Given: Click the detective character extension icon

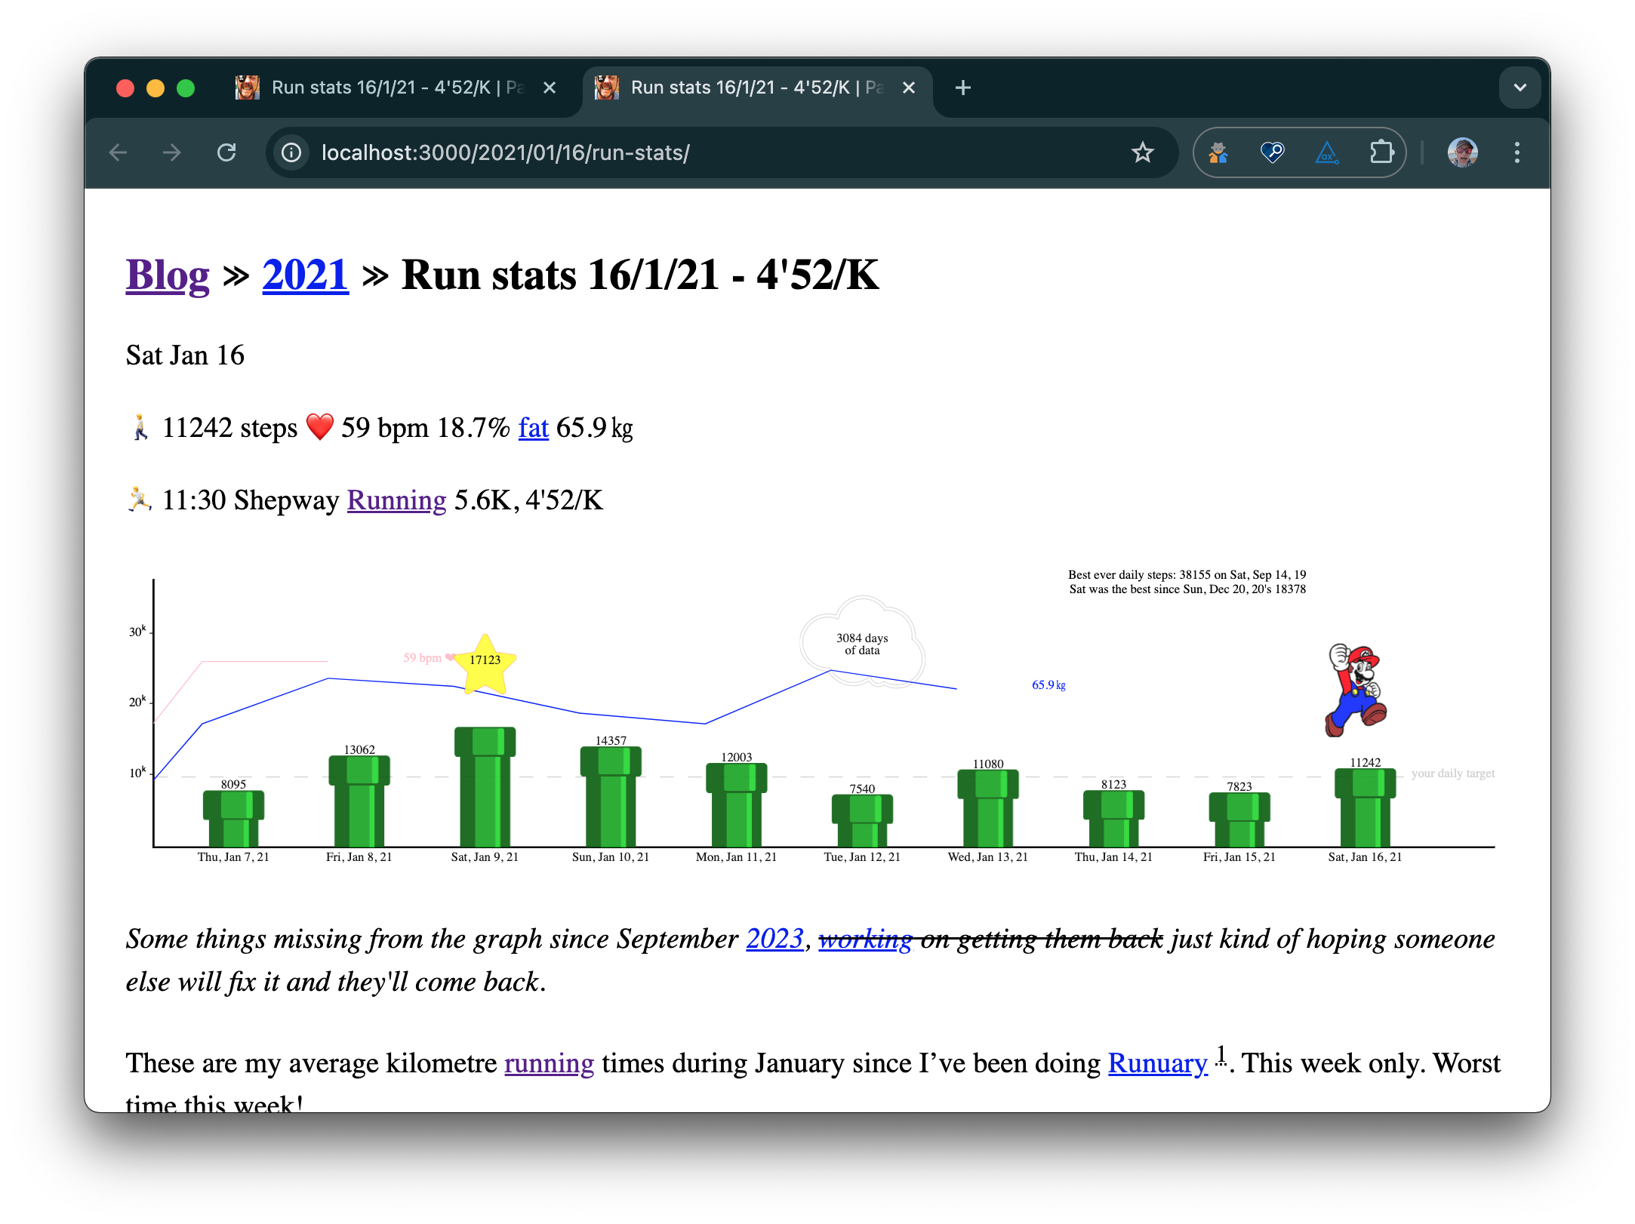Looking at the screenshot, I should [1218, 152].
